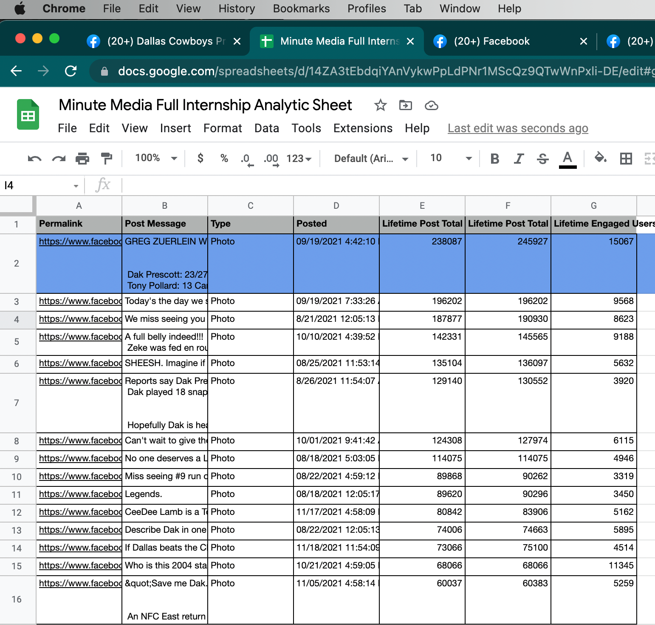This screenshot has height=625, width=655.
Task: Close the (20+) Facebook tab
Action: pyautogui.click(x=584, y=41)
